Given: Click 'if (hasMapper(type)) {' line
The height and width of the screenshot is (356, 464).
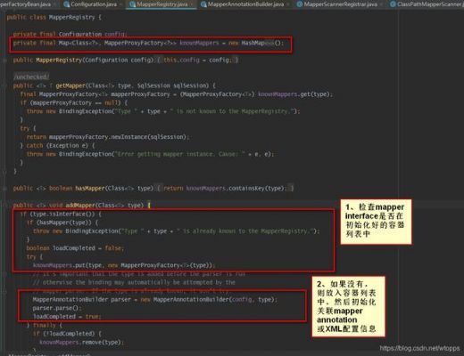Looking at the screenshot, I should pyautogui.click(x=62, y=222).
